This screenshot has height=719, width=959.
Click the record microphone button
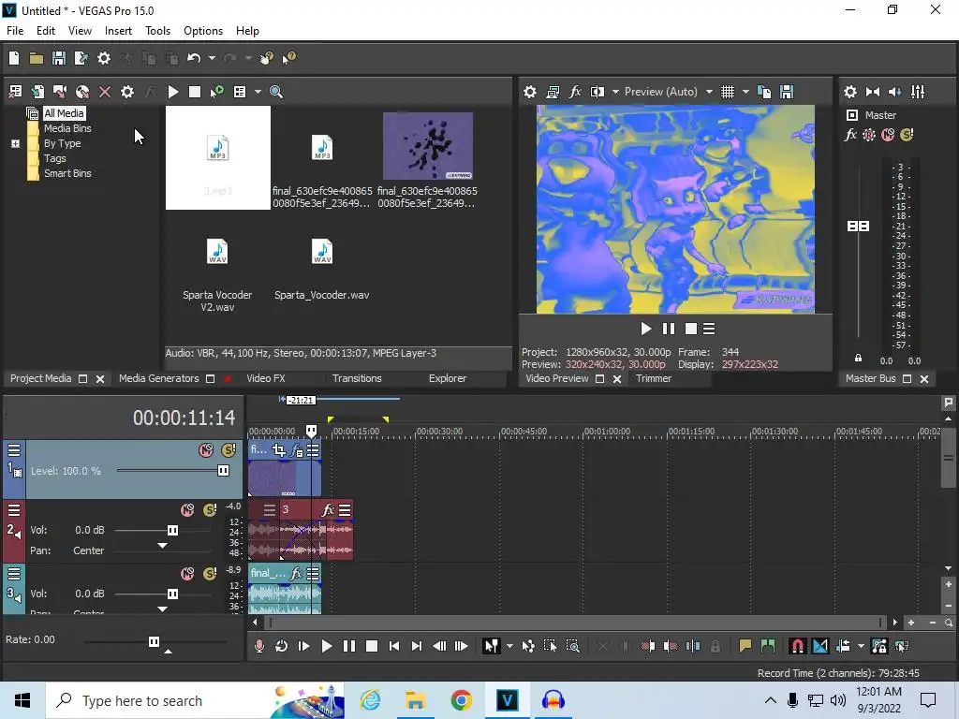[x=259, y=646]
